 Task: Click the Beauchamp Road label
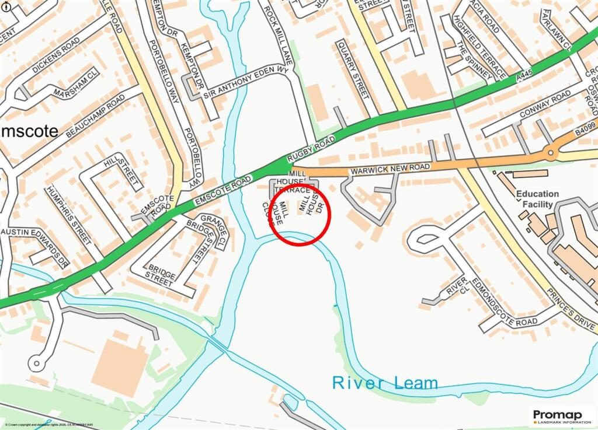[95, 116]
